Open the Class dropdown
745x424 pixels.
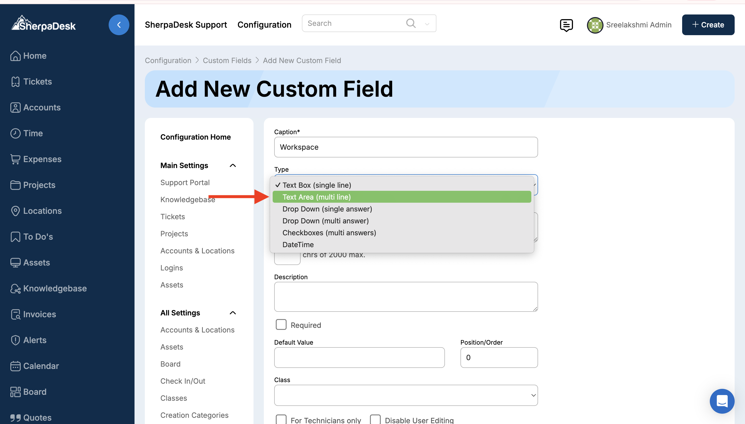(406, 395)
